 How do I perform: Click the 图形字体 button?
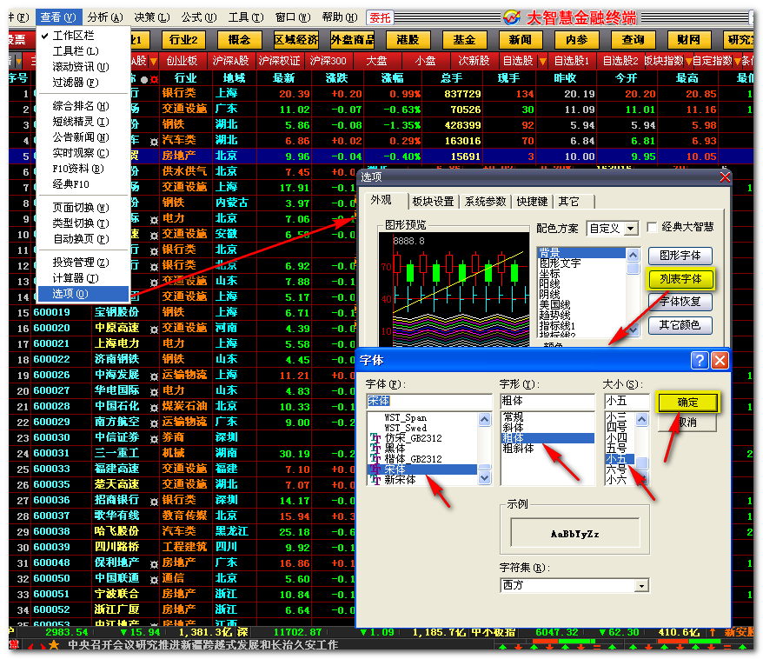(x=680, y=256)
